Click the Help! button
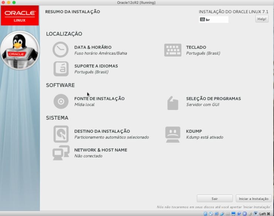The height and width of the screenshot is (216, 274). pos(262,19)
